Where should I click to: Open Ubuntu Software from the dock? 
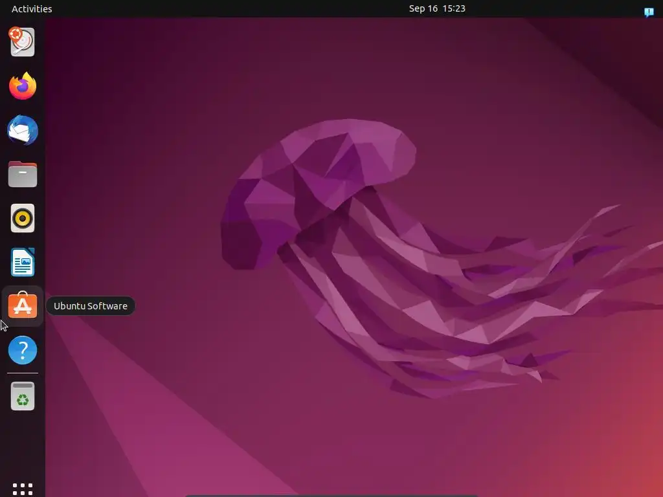23,305
